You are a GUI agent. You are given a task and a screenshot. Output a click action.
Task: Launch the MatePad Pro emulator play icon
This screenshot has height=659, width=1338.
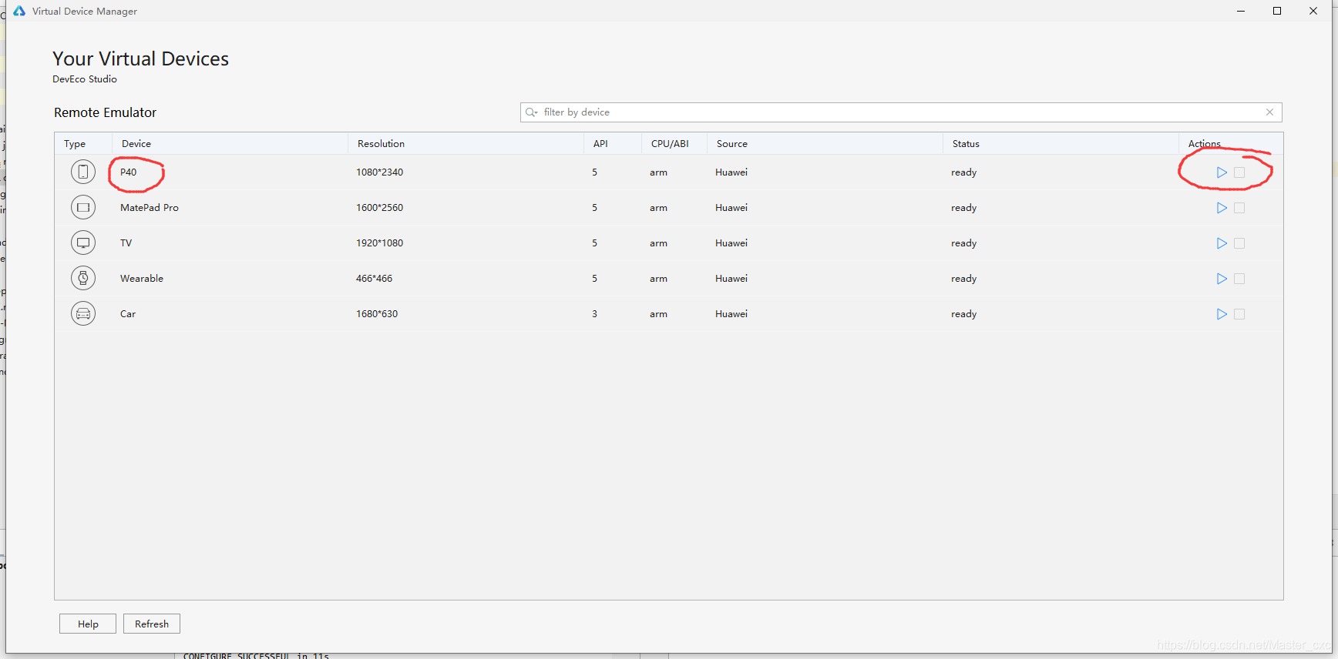click(x=1222, y=208)
